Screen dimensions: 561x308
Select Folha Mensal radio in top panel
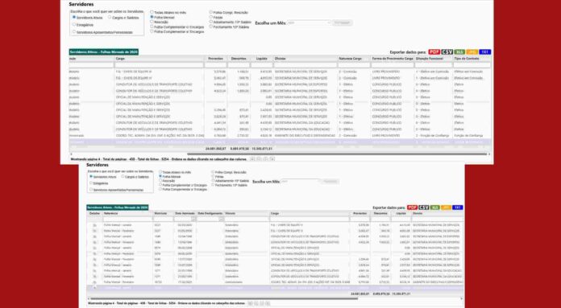pos(152,17)
